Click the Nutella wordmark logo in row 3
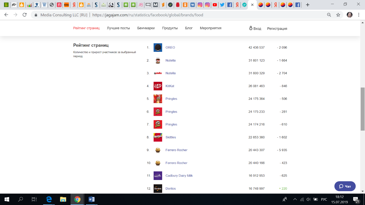Screen dimensions: 365x205 pyautogui.click(x=158, y=73)
